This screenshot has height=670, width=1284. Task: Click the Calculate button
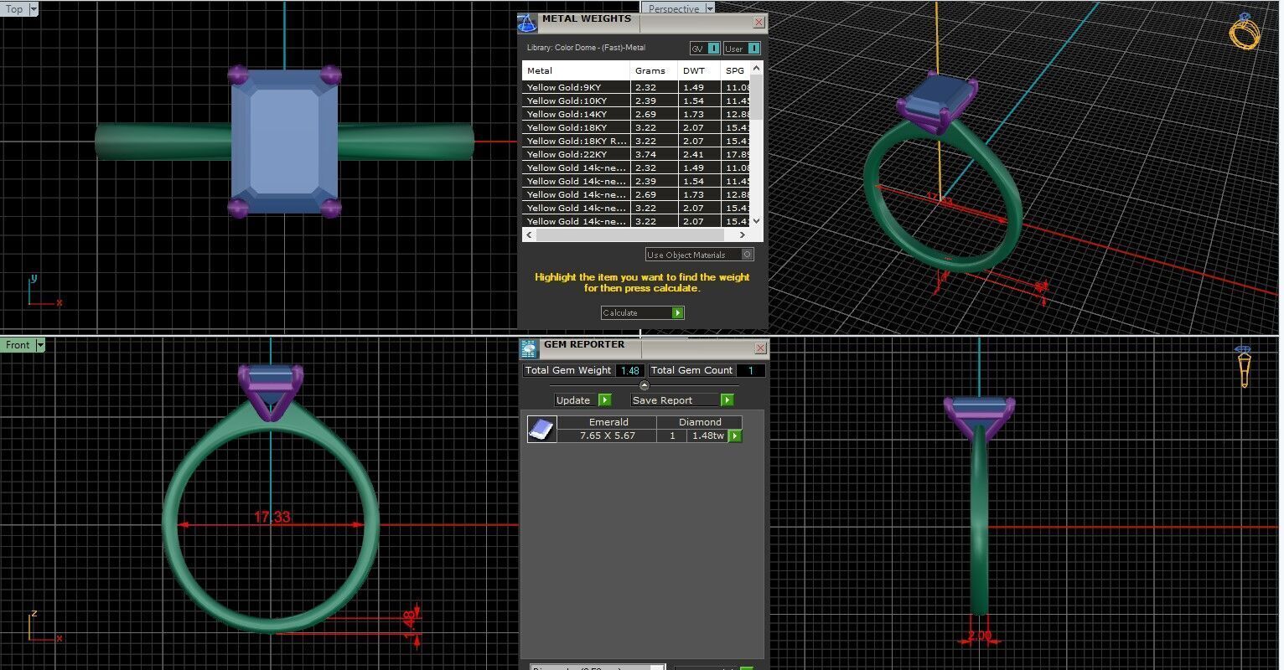click(642, 312)
